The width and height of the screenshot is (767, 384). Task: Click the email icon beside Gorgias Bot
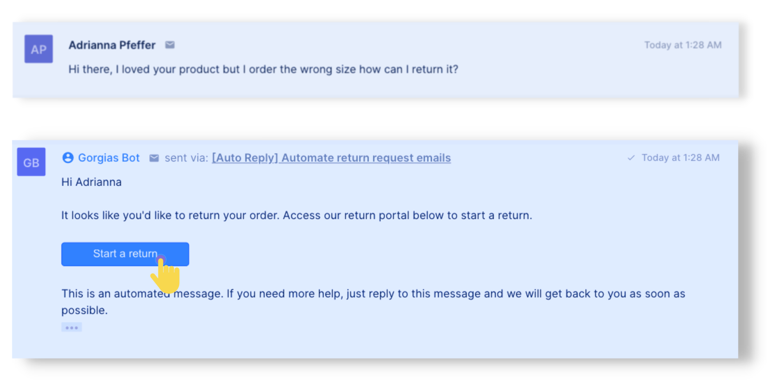pyautogui.click(x=154, y=158)
